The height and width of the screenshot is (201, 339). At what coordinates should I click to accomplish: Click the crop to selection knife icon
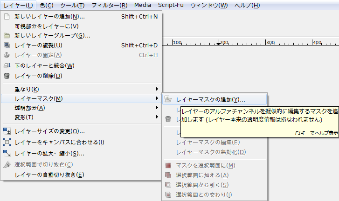click(7, 164)
